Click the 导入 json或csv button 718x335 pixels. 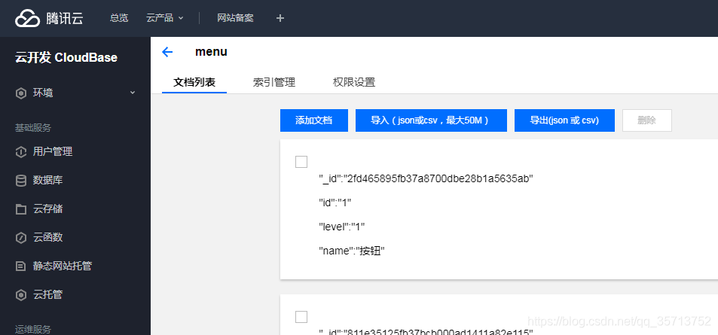431,120
